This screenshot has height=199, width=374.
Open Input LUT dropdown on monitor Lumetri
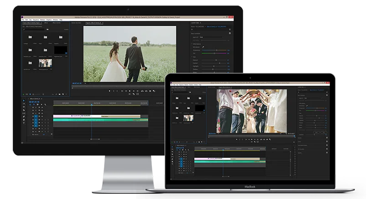(212, 37)
